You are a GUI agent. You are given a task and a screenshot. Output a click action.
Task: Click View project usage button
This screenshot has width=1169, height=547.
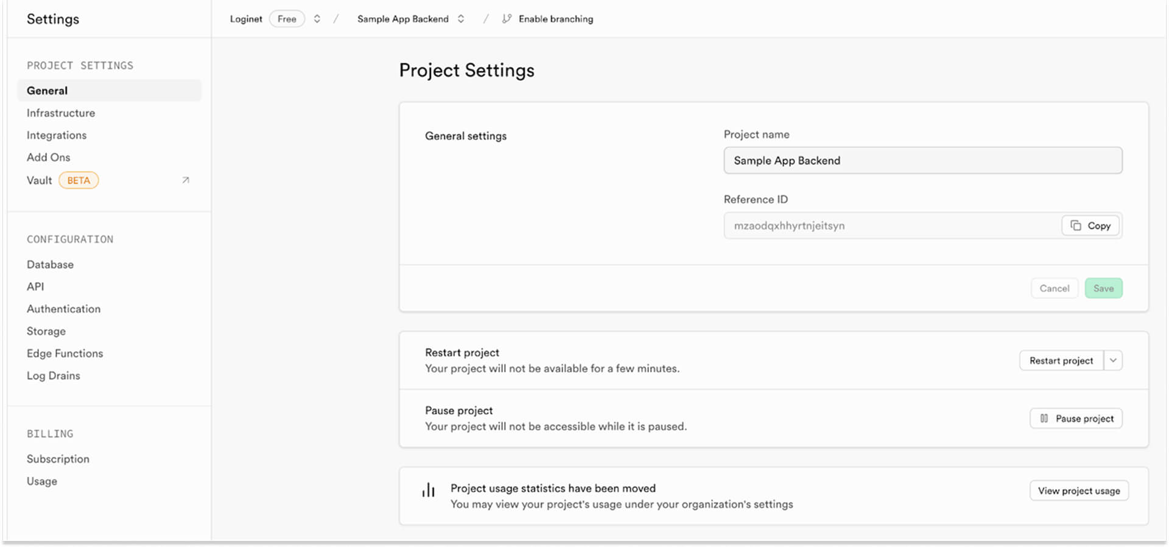1079,491
